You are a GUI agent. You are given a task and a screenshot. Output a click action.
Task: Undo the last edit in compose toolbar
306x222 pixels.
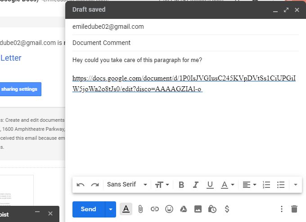[81, 185]
